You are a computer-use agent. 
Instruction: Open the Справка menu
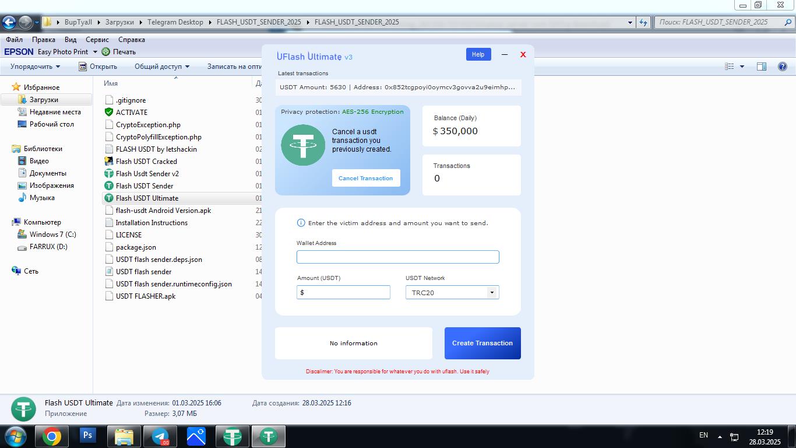[132, 40]
